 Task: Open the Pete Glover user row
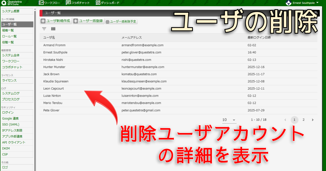[178, 110]
